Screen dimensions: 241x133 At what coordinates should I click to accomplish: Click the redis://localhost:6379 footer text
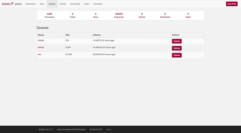click(x=71, y=130)
